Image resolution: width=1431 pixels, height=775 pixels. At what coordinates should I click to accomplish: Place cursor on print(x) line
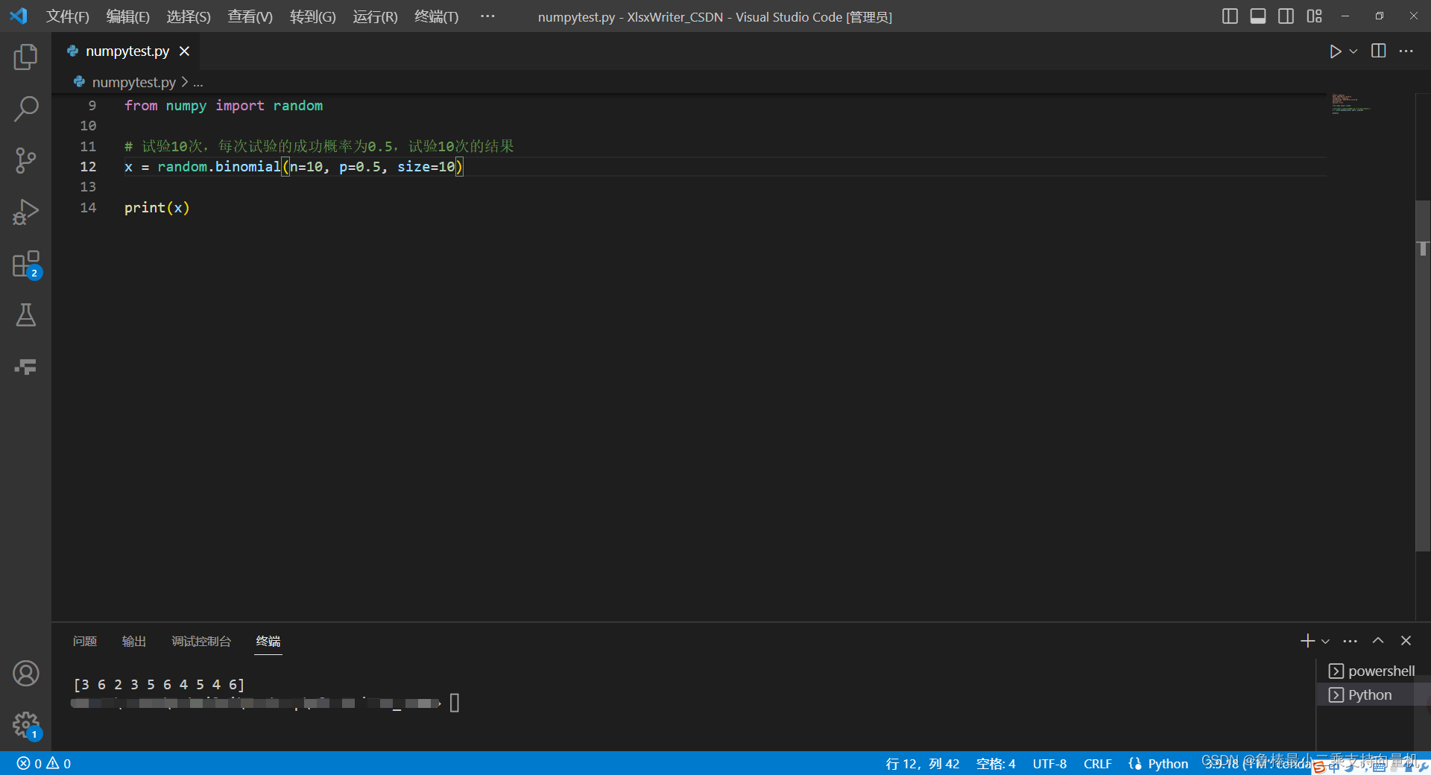(x=157, y=208)
